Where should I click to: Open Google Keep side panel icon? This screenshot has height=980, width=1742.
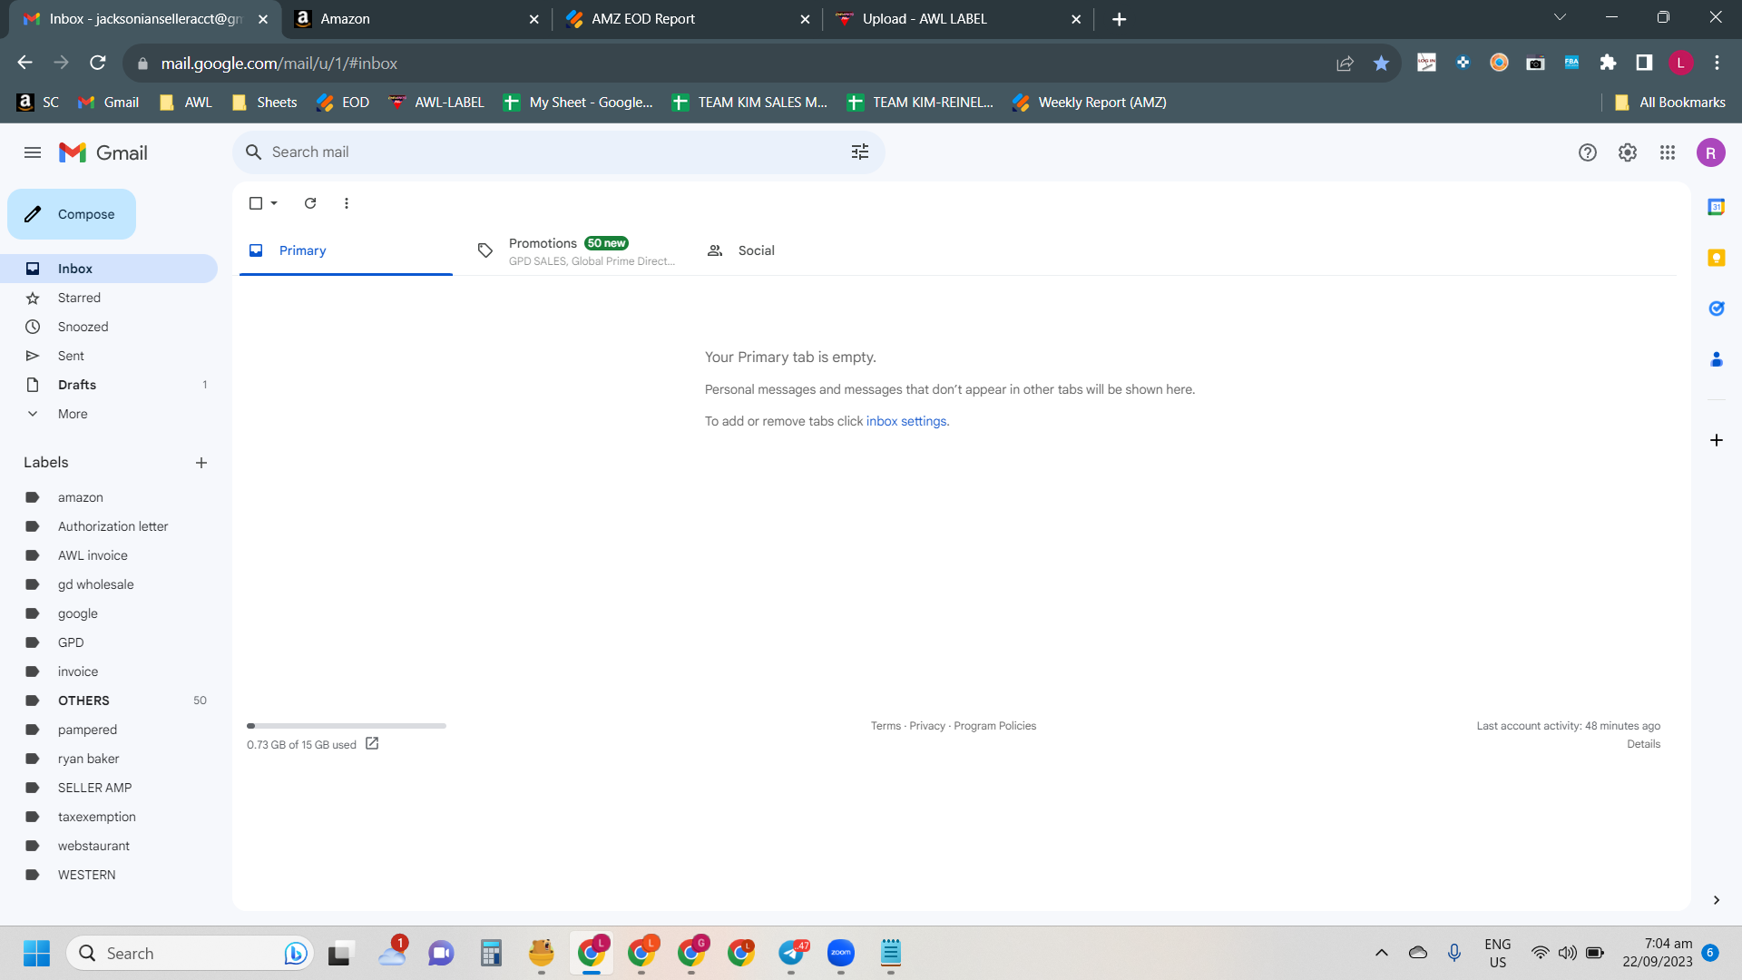click(x=1717, y=258)
